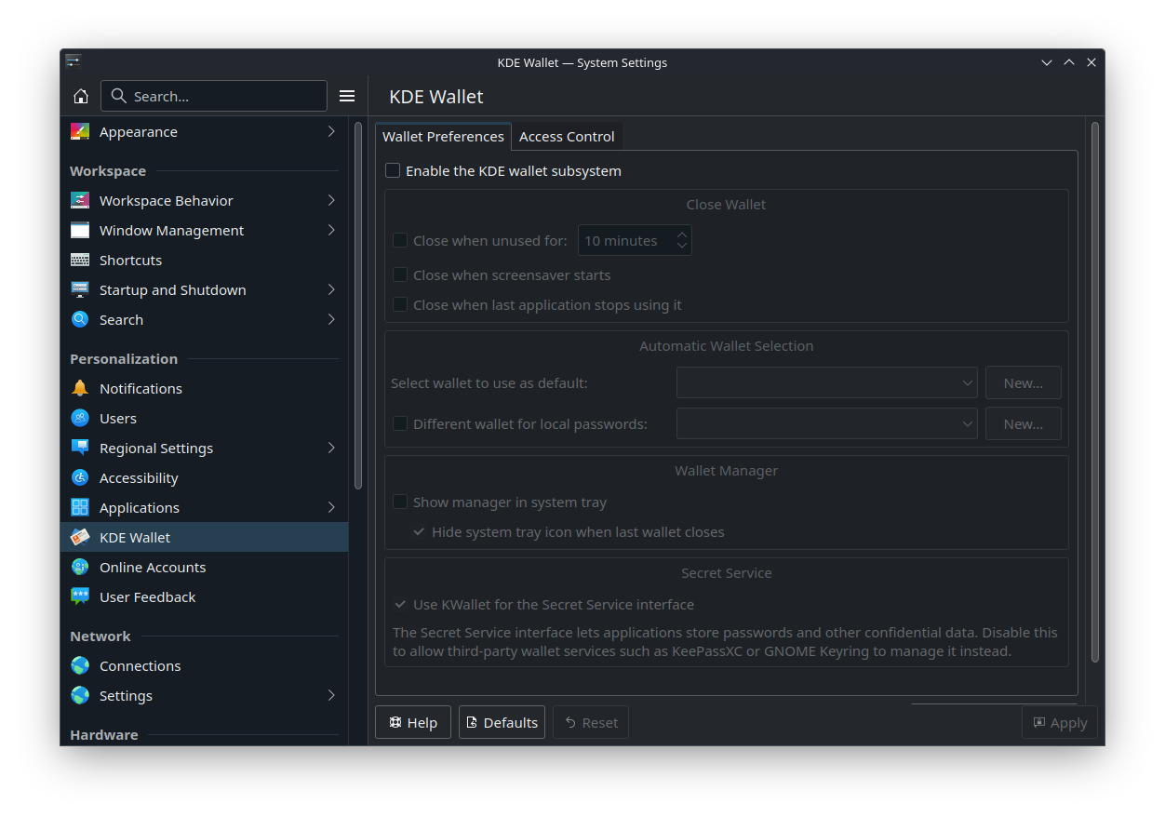Image resolution: width=1165 pixels, height=817 pixels.
Task: Go to the System Settings home icon
Action: click(x=81, y=96)
